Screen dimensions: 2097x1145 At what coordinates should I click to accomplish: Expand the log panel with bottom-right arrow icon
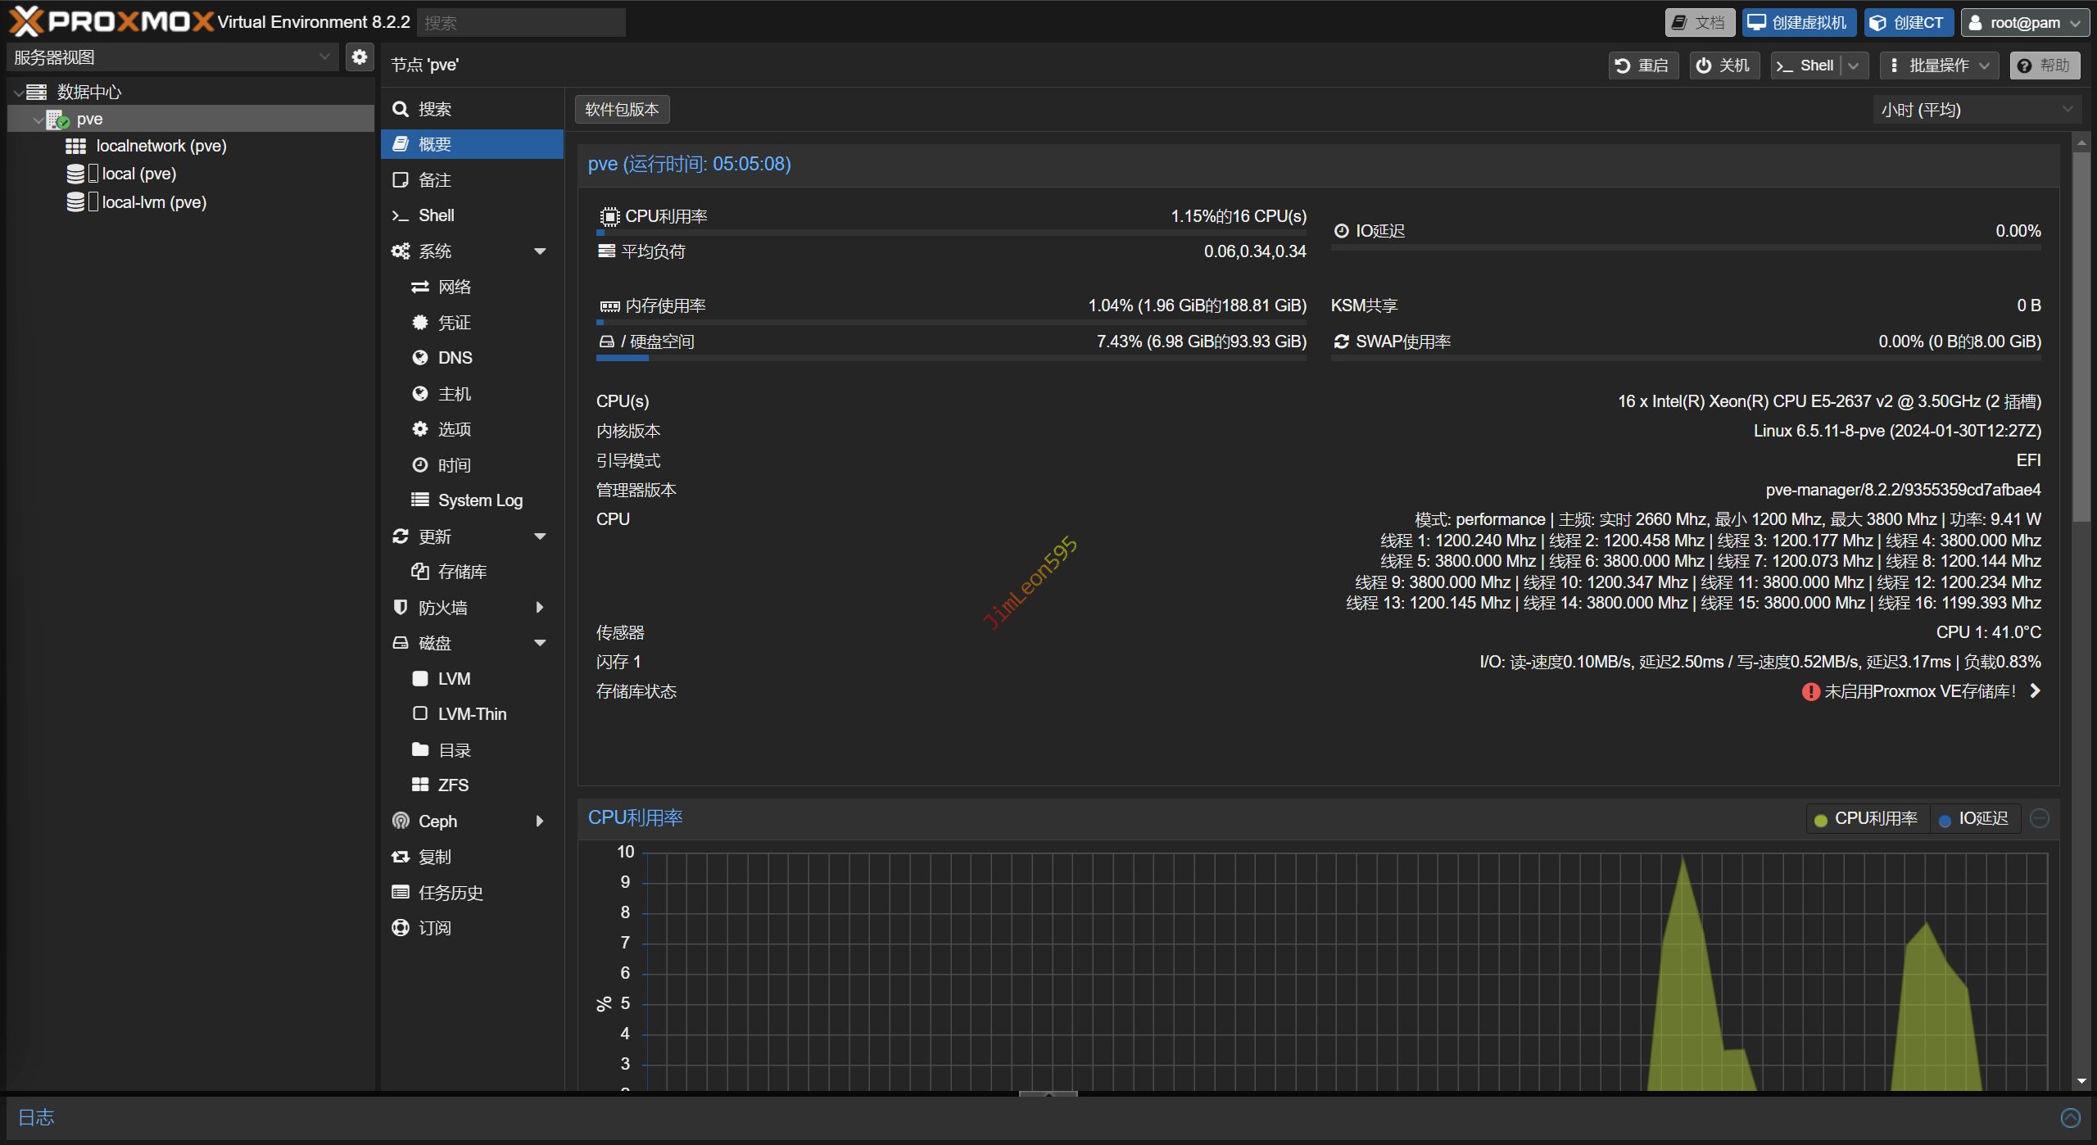pos(2070,1118)
